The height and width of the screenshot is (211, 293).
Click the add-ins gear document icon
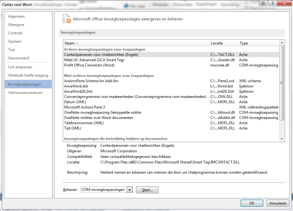pyautogui.click(x=67, y=19)
